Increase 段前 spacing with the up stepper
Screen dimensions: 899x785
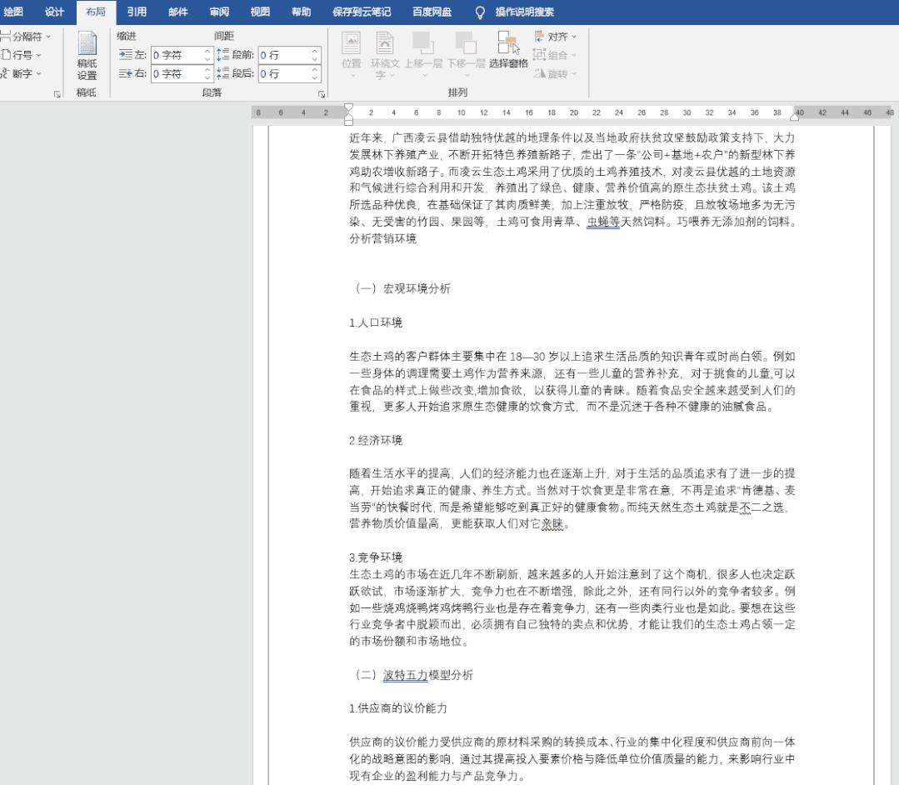tap(312, 52)
